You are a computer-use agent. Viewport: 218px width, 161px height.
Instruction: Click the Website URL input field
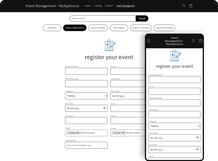pyautogui.click(x=86, y=145)
